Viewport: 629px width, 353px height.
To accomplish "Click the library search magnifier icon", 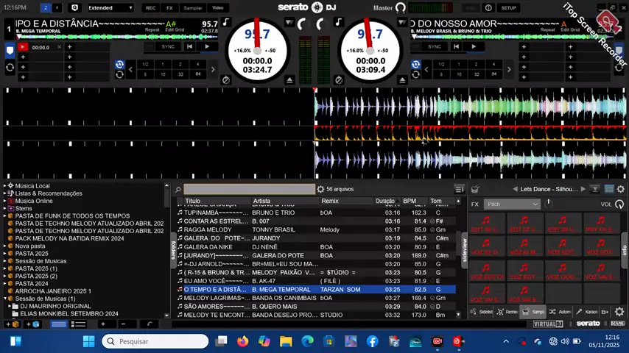I will click(x=178, y=189).
